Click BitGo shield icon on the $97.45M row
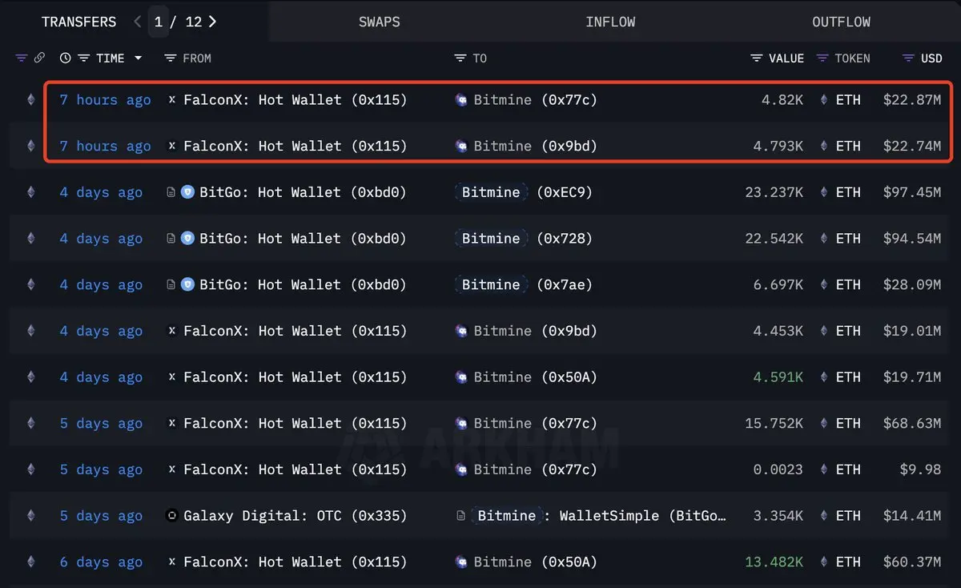 (188, 192)
